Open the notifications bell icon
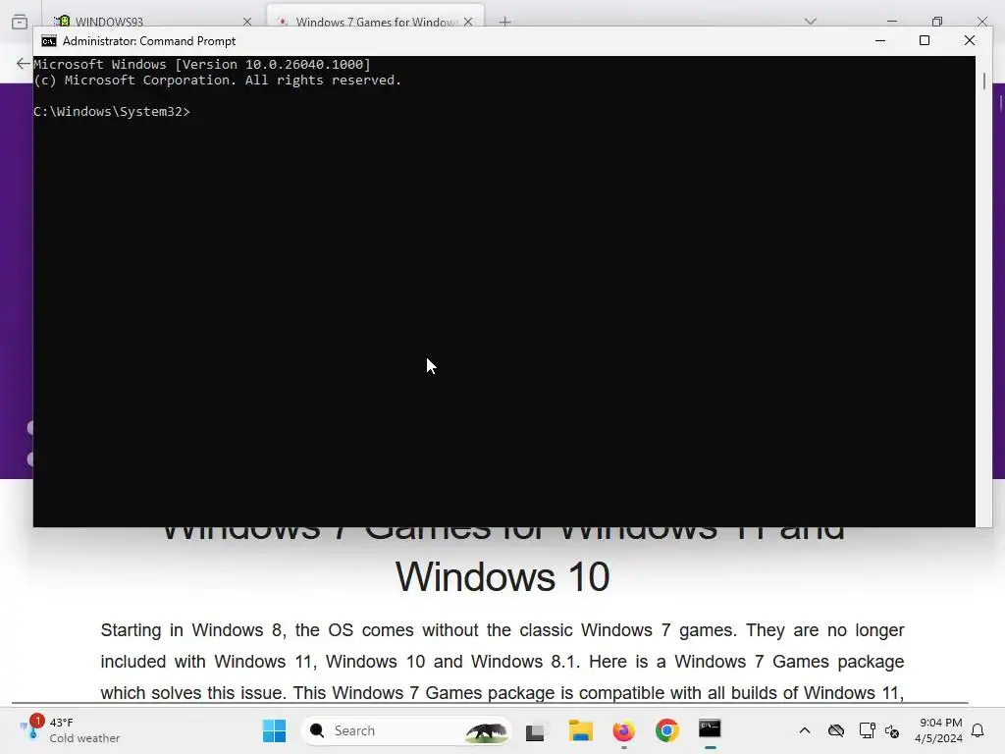The width and height of the screenshot is (1005, 754). tap(978, 730)
